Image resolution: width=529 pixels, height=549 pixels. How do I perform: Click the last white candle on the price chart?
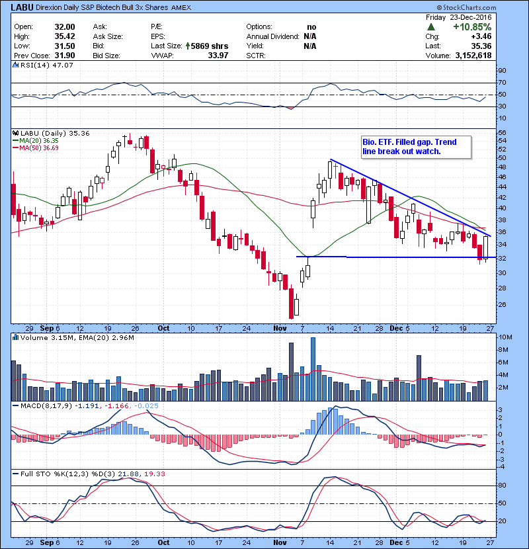pyautogui.click(x=485, y=248)
